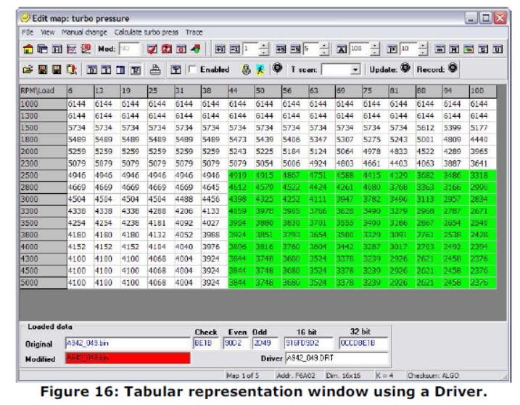Screen dimensions: 520x405
Task: Click the running figure icon
Action: [260, 70]
